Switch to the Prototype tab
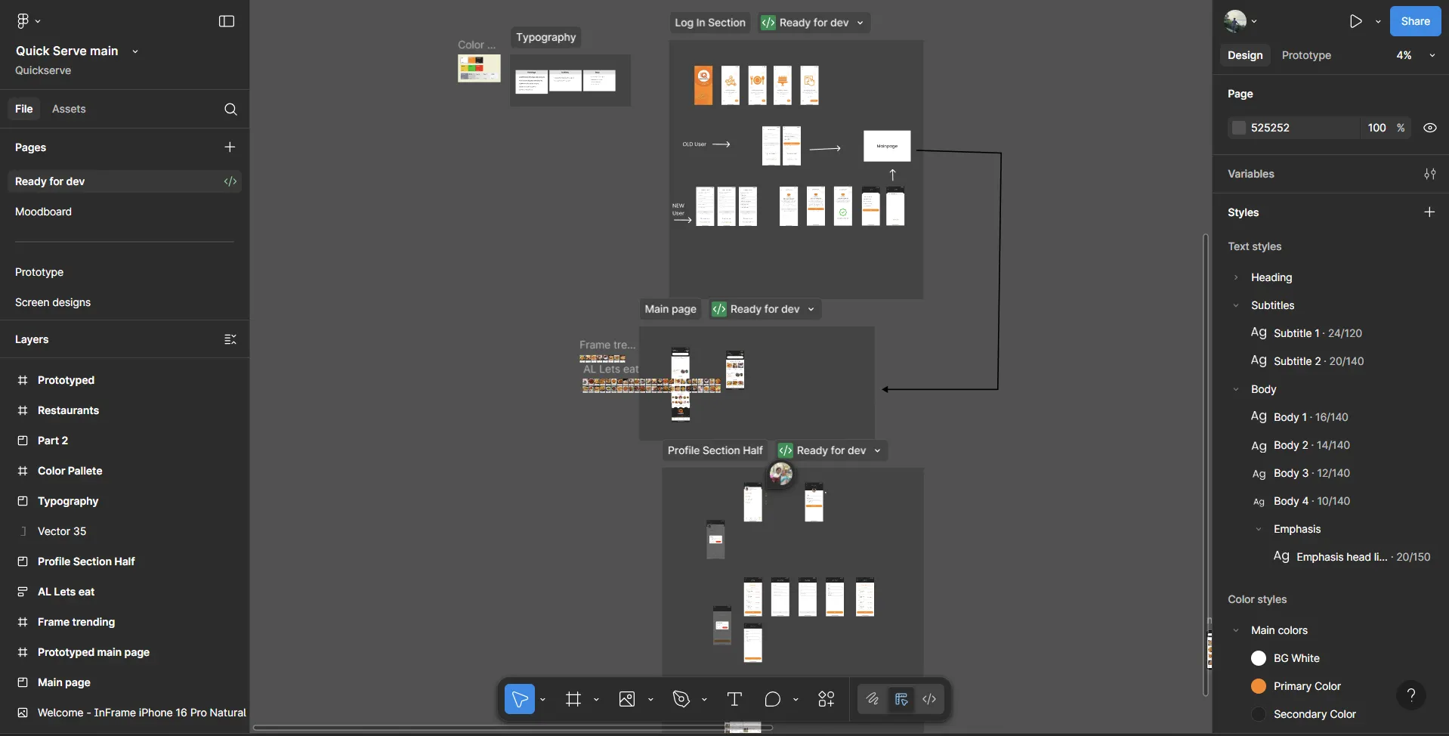Viewport: 1449px width, 736px height. 1306,55
